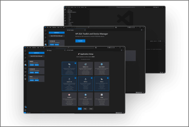Viewport: 189px width, 127px height.
Task: Click the Install button in Application Setup
Action: pyautogui.click(x=79, y=108)
